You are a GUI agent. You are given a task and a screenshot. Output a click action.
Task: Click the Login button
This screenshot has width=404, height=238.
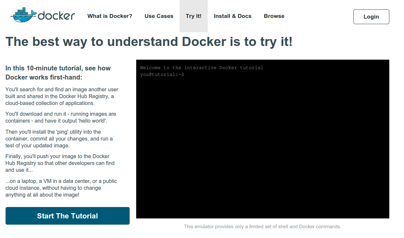[371, 17]
